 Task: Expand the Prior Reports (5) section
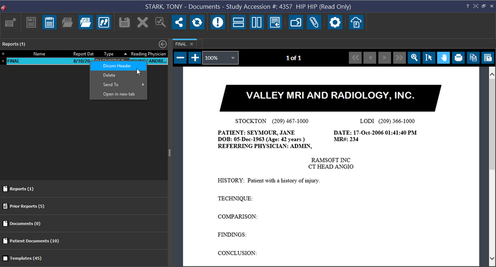(27, 206)
